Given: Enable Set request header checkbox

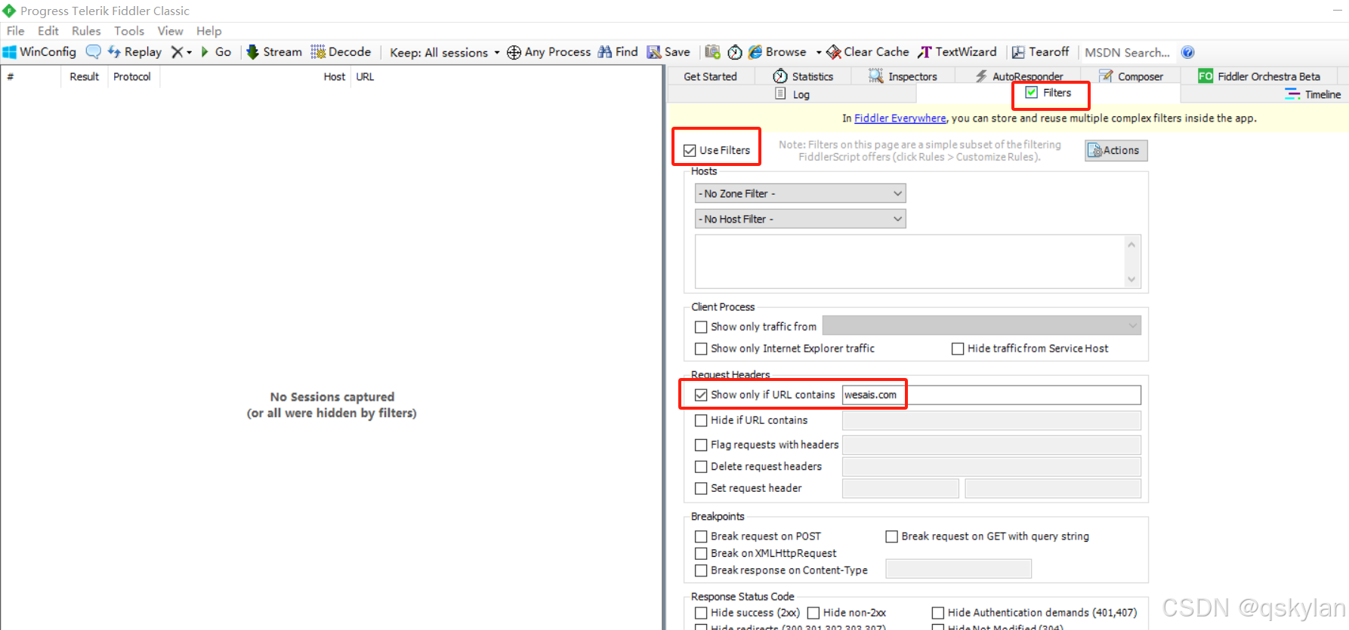Looking at the screenshot, I should (701, 488).
